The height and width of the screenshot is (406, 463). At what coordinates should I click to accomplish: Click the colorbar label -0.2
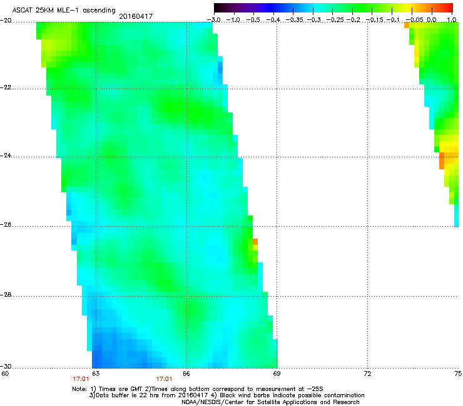pos(354,20)
